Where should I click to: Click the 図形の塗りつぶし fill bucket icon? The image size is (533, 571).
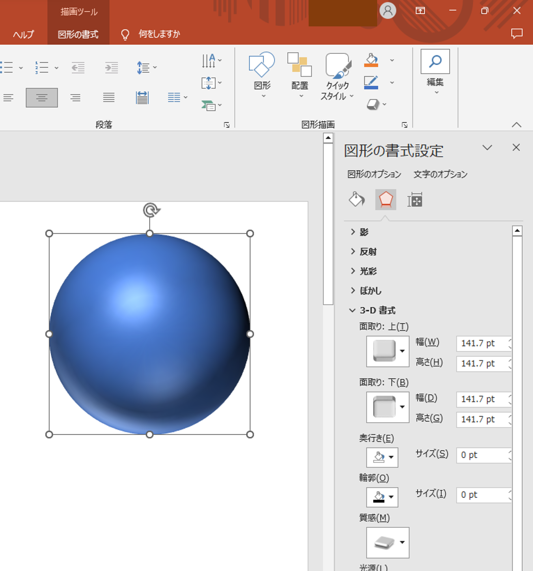(x=372, y=59)
